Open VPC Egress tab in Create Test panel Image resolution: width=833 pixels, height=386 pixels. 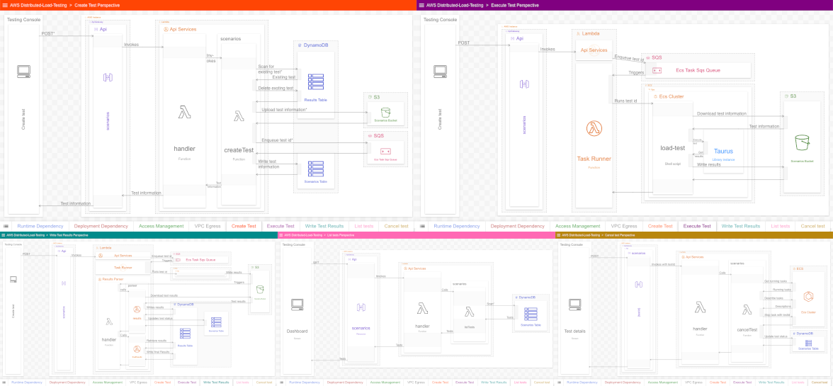click(207, 226)
